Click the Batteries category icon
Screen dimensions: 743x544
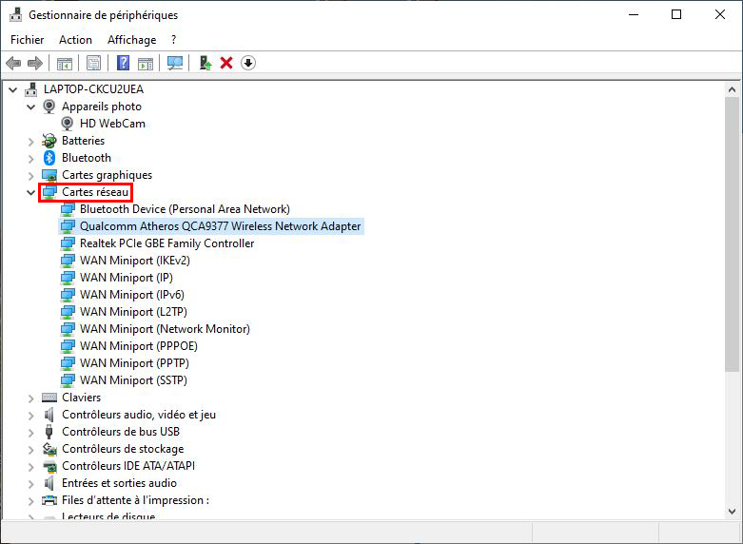click(49, 141)
